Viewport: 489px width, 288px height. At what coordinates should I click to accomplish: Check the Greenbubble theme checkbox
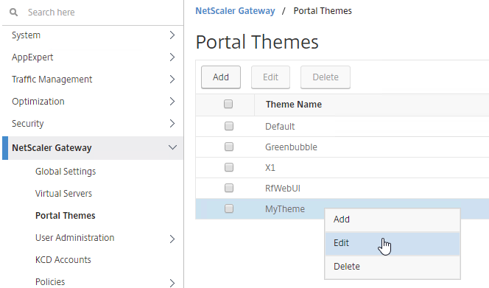click(x=229, y=147)
